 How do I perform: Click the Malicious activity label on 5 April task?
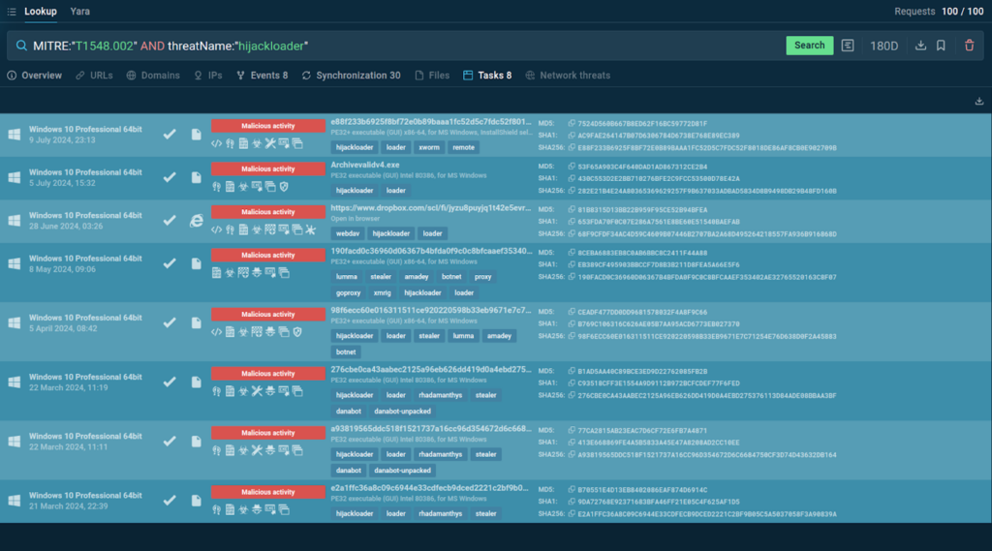268,315
